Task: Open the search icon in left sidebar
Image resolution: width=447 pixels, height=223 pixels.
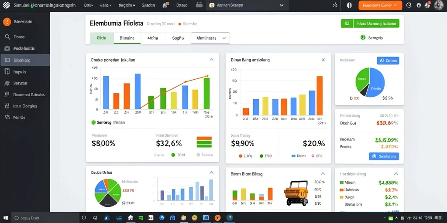Action: click(x=7, y=37)
